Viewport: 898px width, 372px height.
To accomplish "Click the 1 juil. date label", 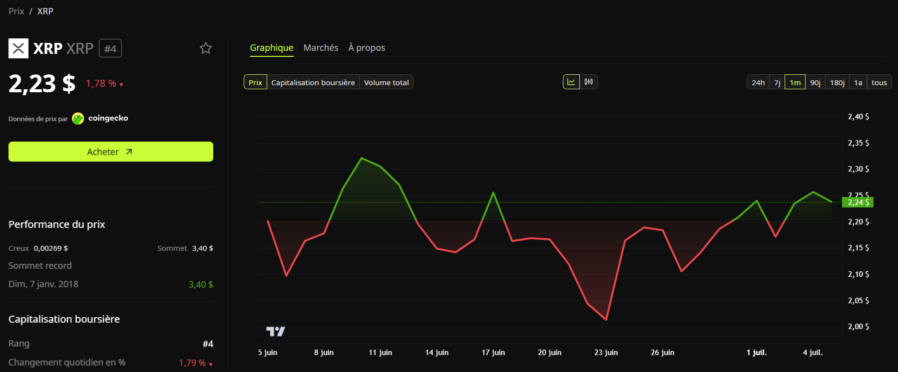I will (x=757, y=353).
